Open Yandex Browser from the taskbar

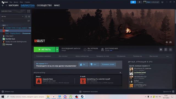(54, 97)
